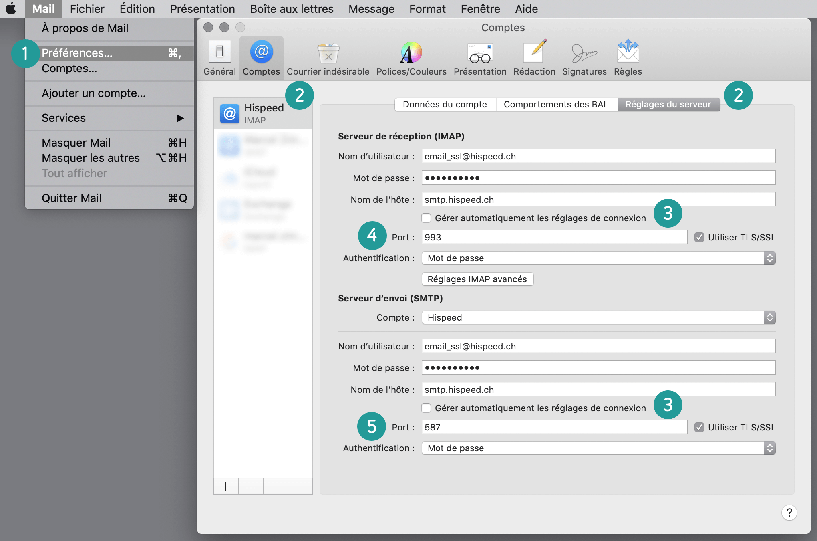
Task: Open the Signatures preferences pane
Action: coord(584,58)
